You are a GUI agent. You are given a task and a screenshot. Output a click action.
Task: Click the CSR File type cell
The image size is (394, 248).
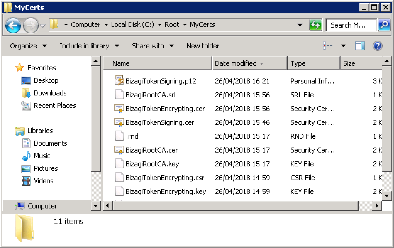pos(302,178)
